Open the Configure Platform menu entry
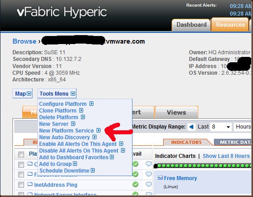The width and height of the screenshot is (253, 197). tap(63, 104)
